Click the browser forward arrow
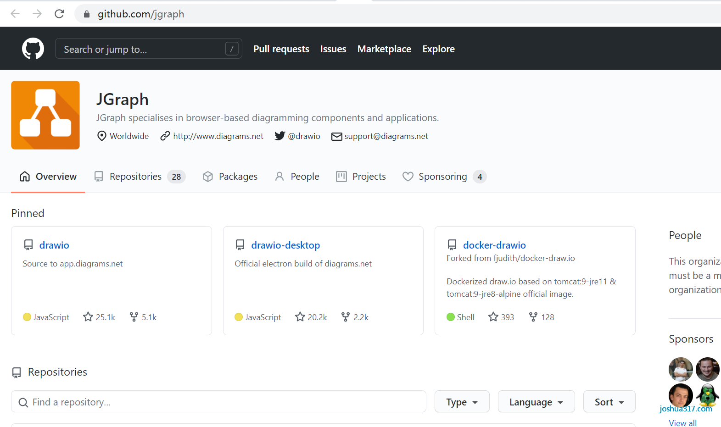Viewport: 721px width, 427px height. 37,14
